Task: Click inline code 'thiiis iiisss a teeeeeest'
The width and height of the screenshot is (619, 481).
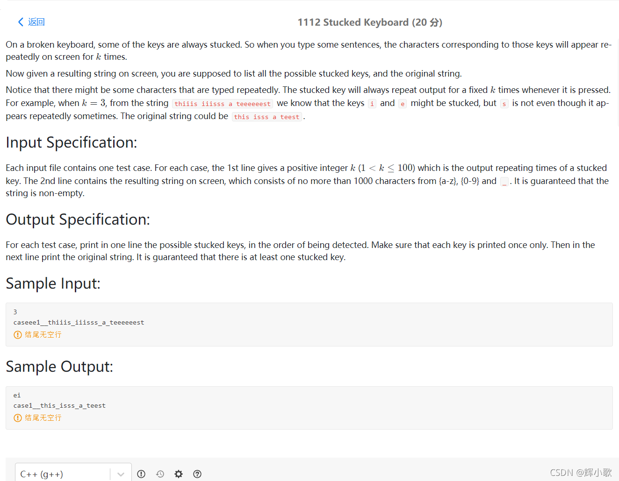Action: tap(223, 104)
